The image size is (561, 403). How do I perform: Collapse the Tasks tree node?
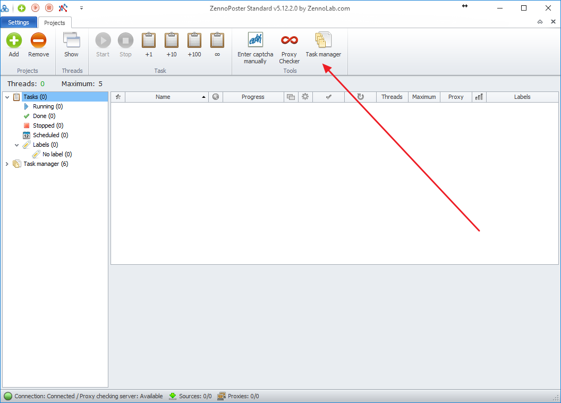7,97
